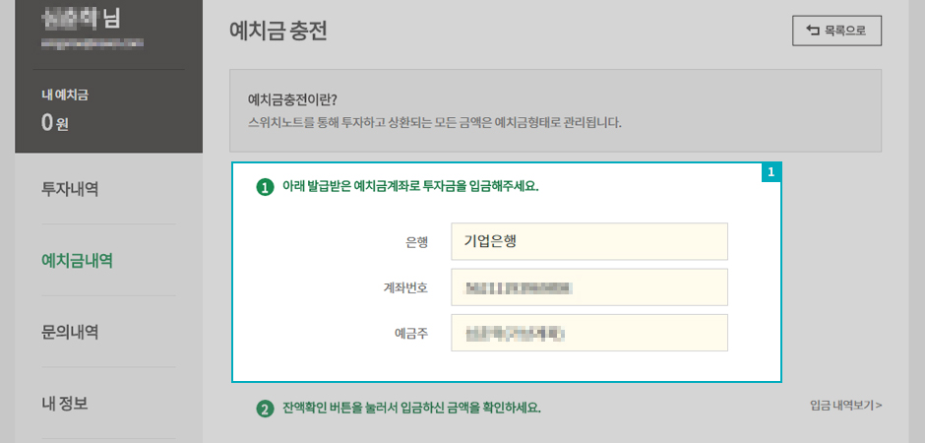
Task: Open the 입금 내역보기 link
Action: tap(845, 406)
